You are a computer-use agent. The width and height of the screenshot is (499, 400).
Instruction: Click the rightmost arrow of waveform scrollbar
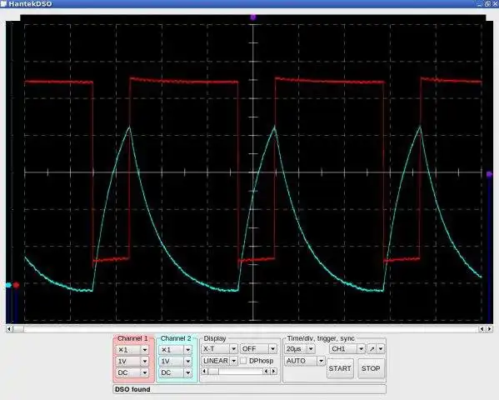click(490, 328)
